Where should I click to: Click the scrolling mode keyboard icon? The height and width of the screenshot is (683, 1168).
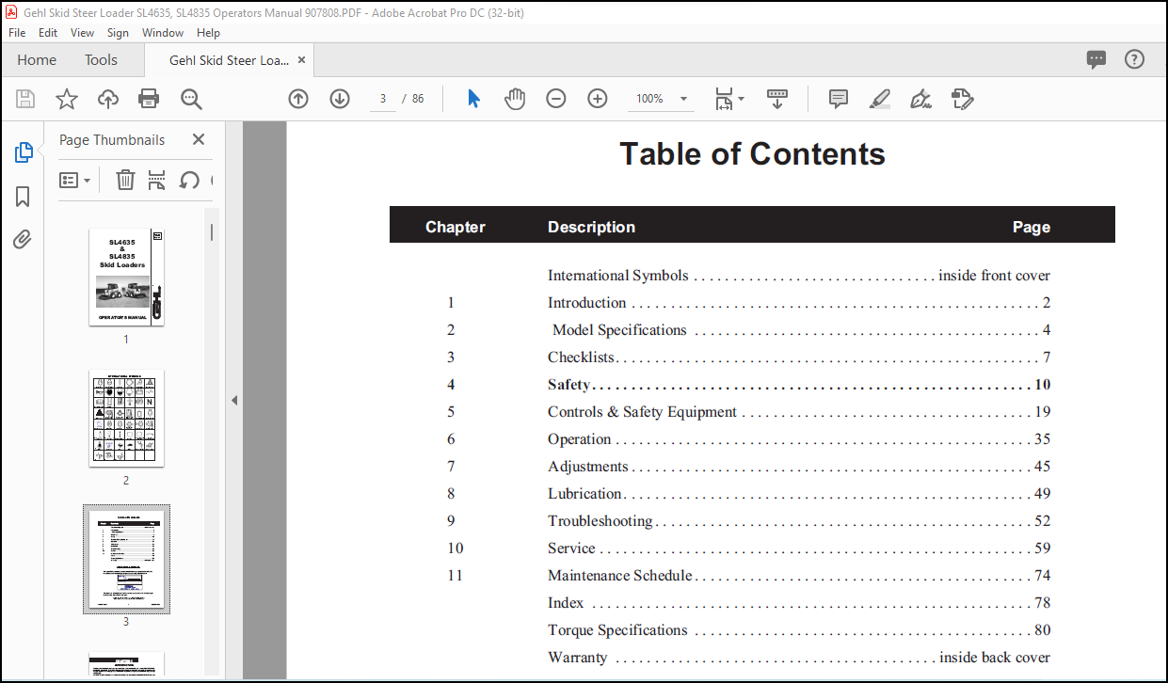coord(777,99)
